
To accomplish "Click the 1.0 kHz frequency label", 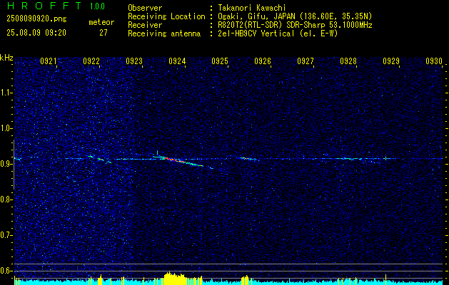I will point(6,128).
